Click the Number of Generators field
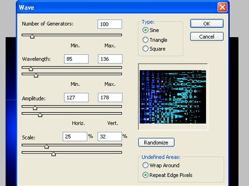The height and width of the screenshot is (186, 249). click(x=110, y=24)
